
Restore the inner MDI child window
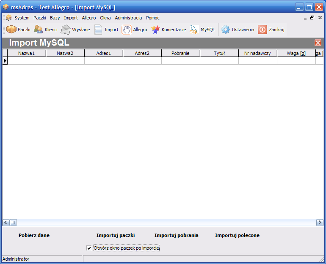tap(312, 18)
